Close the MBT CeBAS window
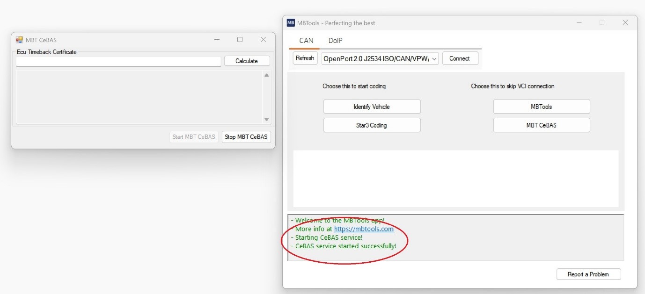The width and height of the screenshot is (645, 294). (263, 40)
